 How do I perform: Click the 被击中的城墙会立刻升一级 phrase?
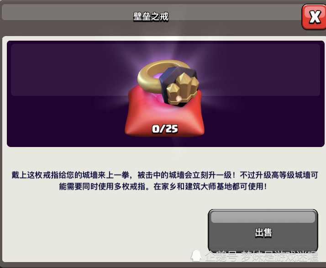pos(184,175)
